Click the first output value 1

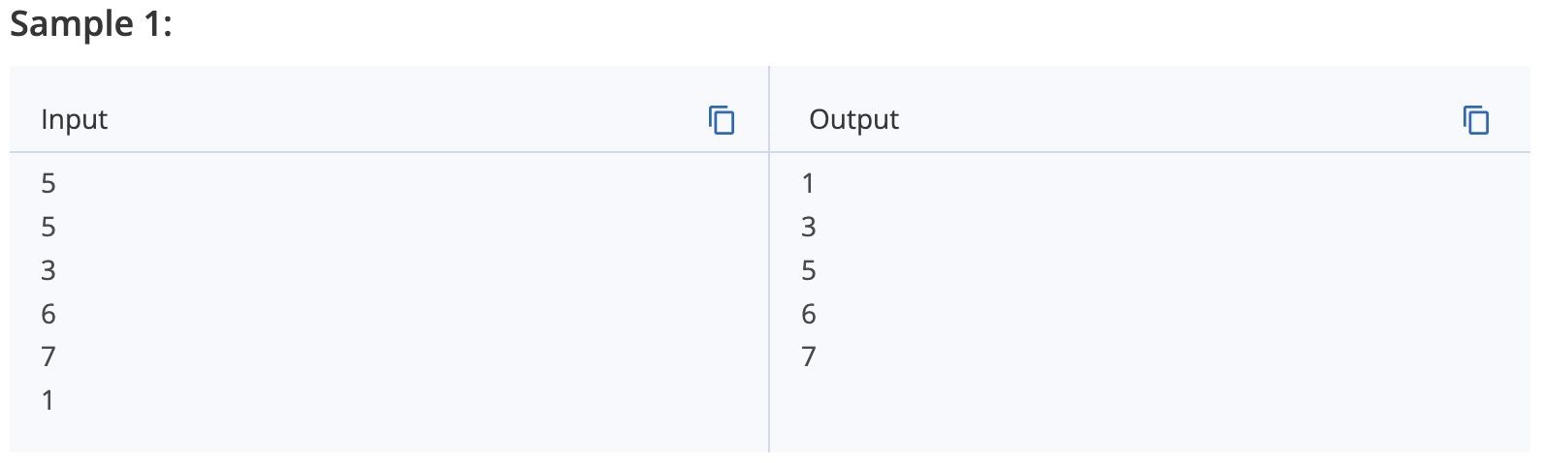tap(809, 182)
